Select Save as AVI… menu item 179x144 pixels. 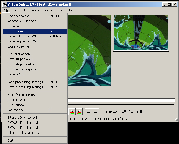[x=35, y=31]
